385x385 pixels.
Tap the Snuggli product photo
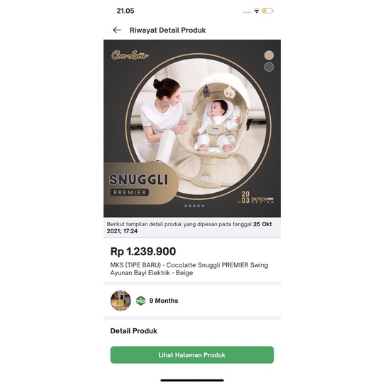192,128
